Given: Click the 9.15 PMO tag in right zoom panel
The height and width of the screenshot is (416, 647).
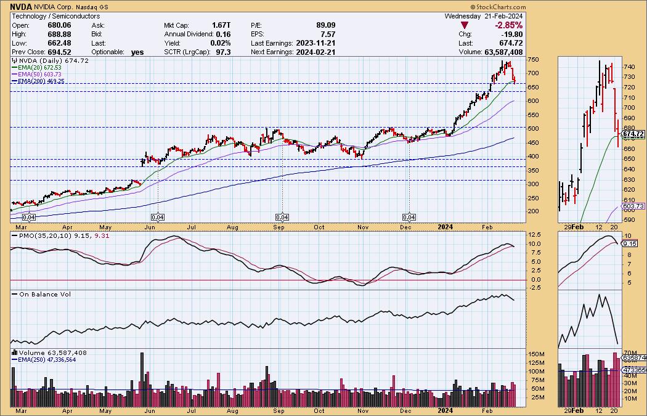Looking at the screenshot, I should (629, 244).
